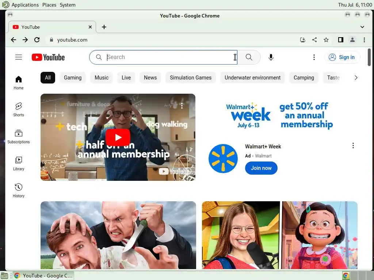Open the MrBeast knife video thumbnail

118,235
